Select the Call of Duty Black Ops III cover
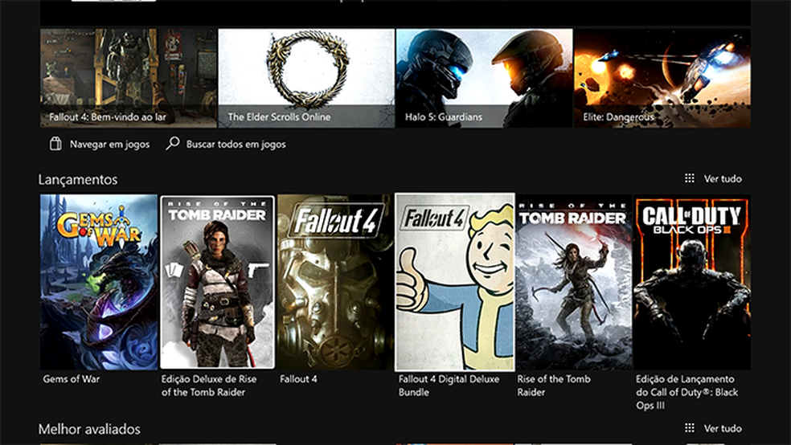 [692, 282]
